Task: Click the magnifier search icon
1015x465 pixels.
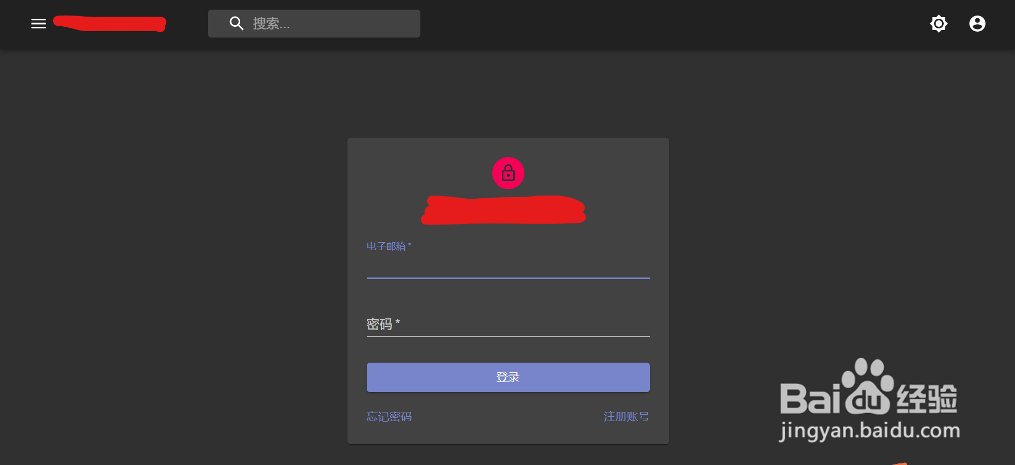Action: pos(236,24)
